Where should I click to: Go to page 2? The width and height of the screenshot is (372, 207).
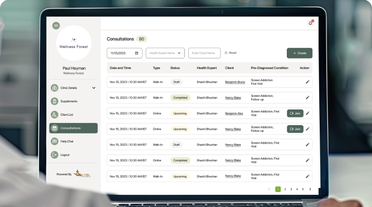(285, 189)
